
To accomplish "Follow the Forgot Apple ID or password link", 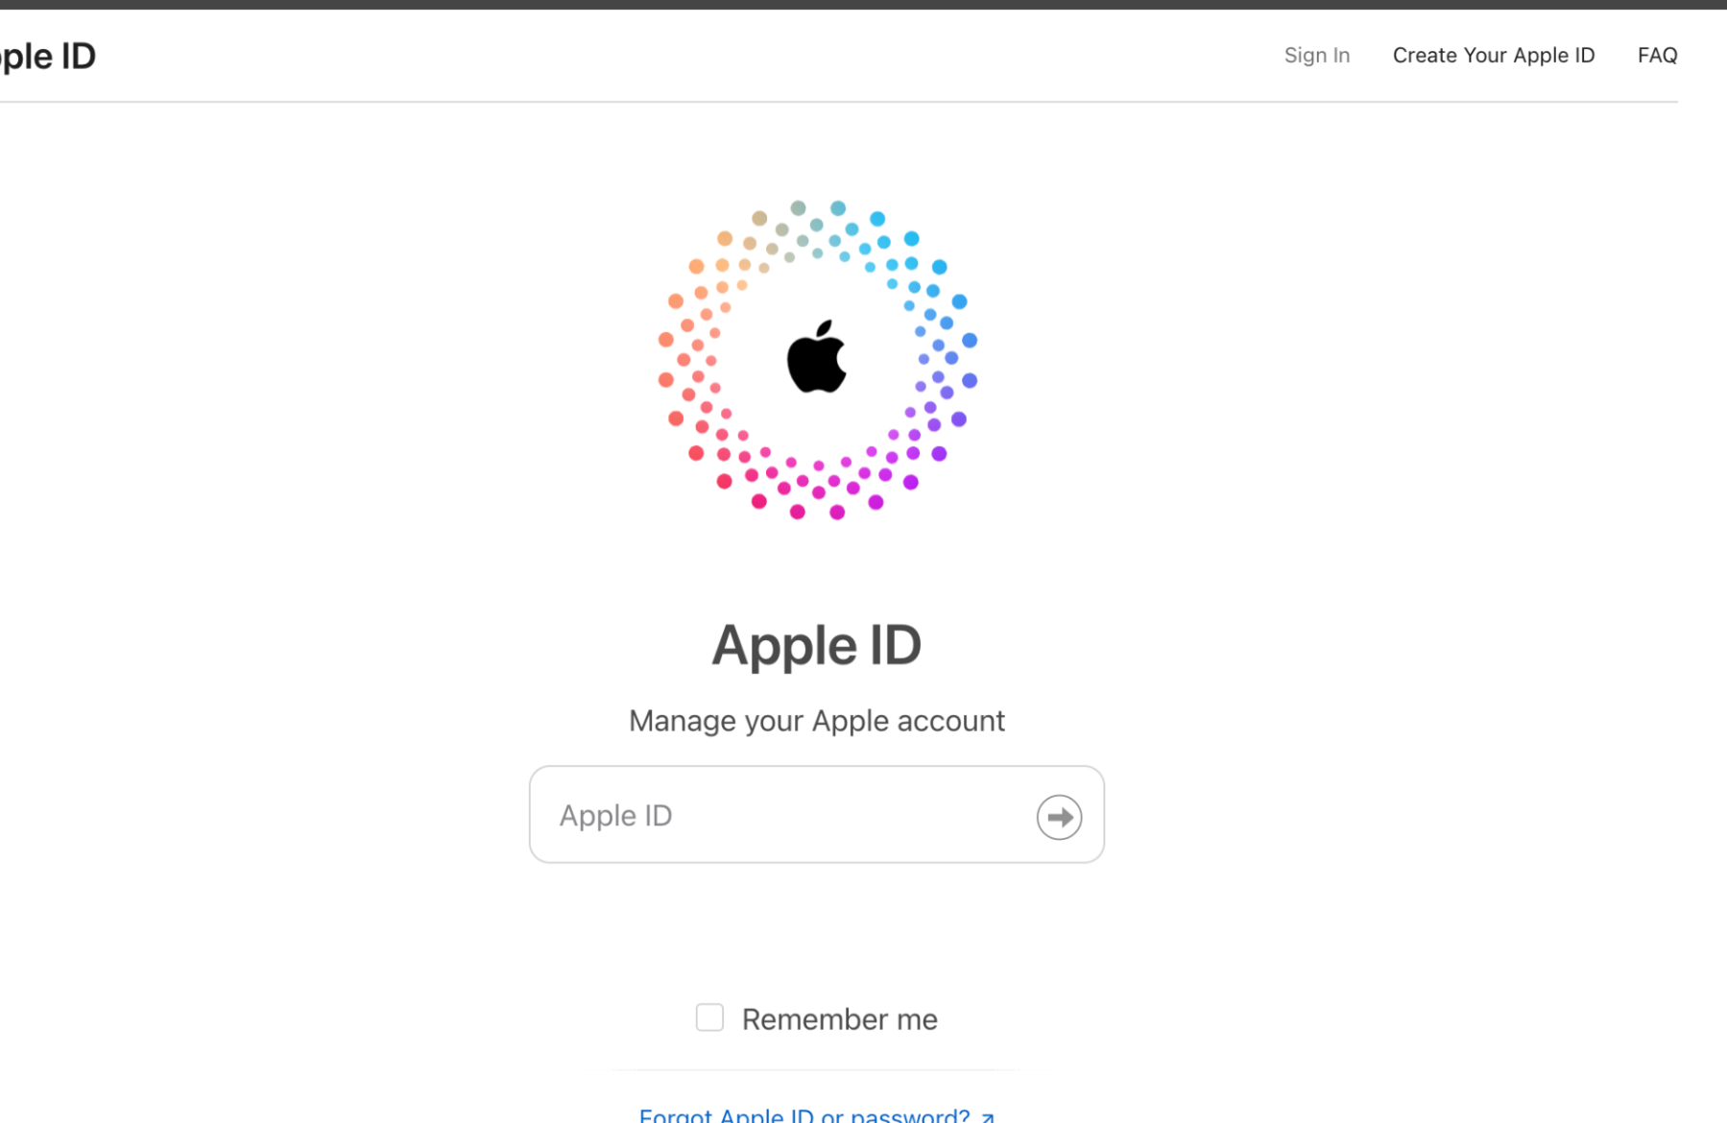I will [804, 1115].
